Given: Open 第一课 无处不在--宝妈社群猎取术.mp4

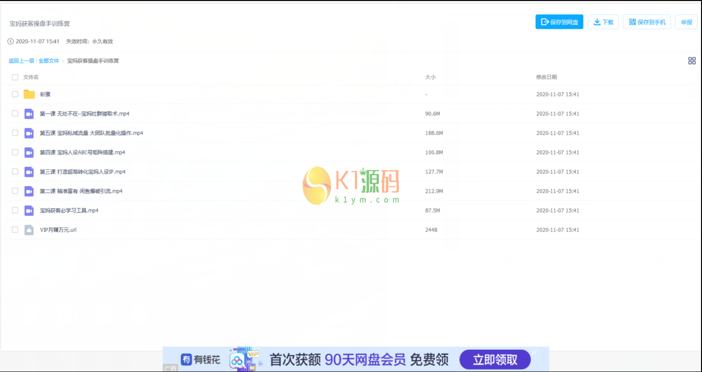Looking at the screenshot, I should tap(85, 114).
